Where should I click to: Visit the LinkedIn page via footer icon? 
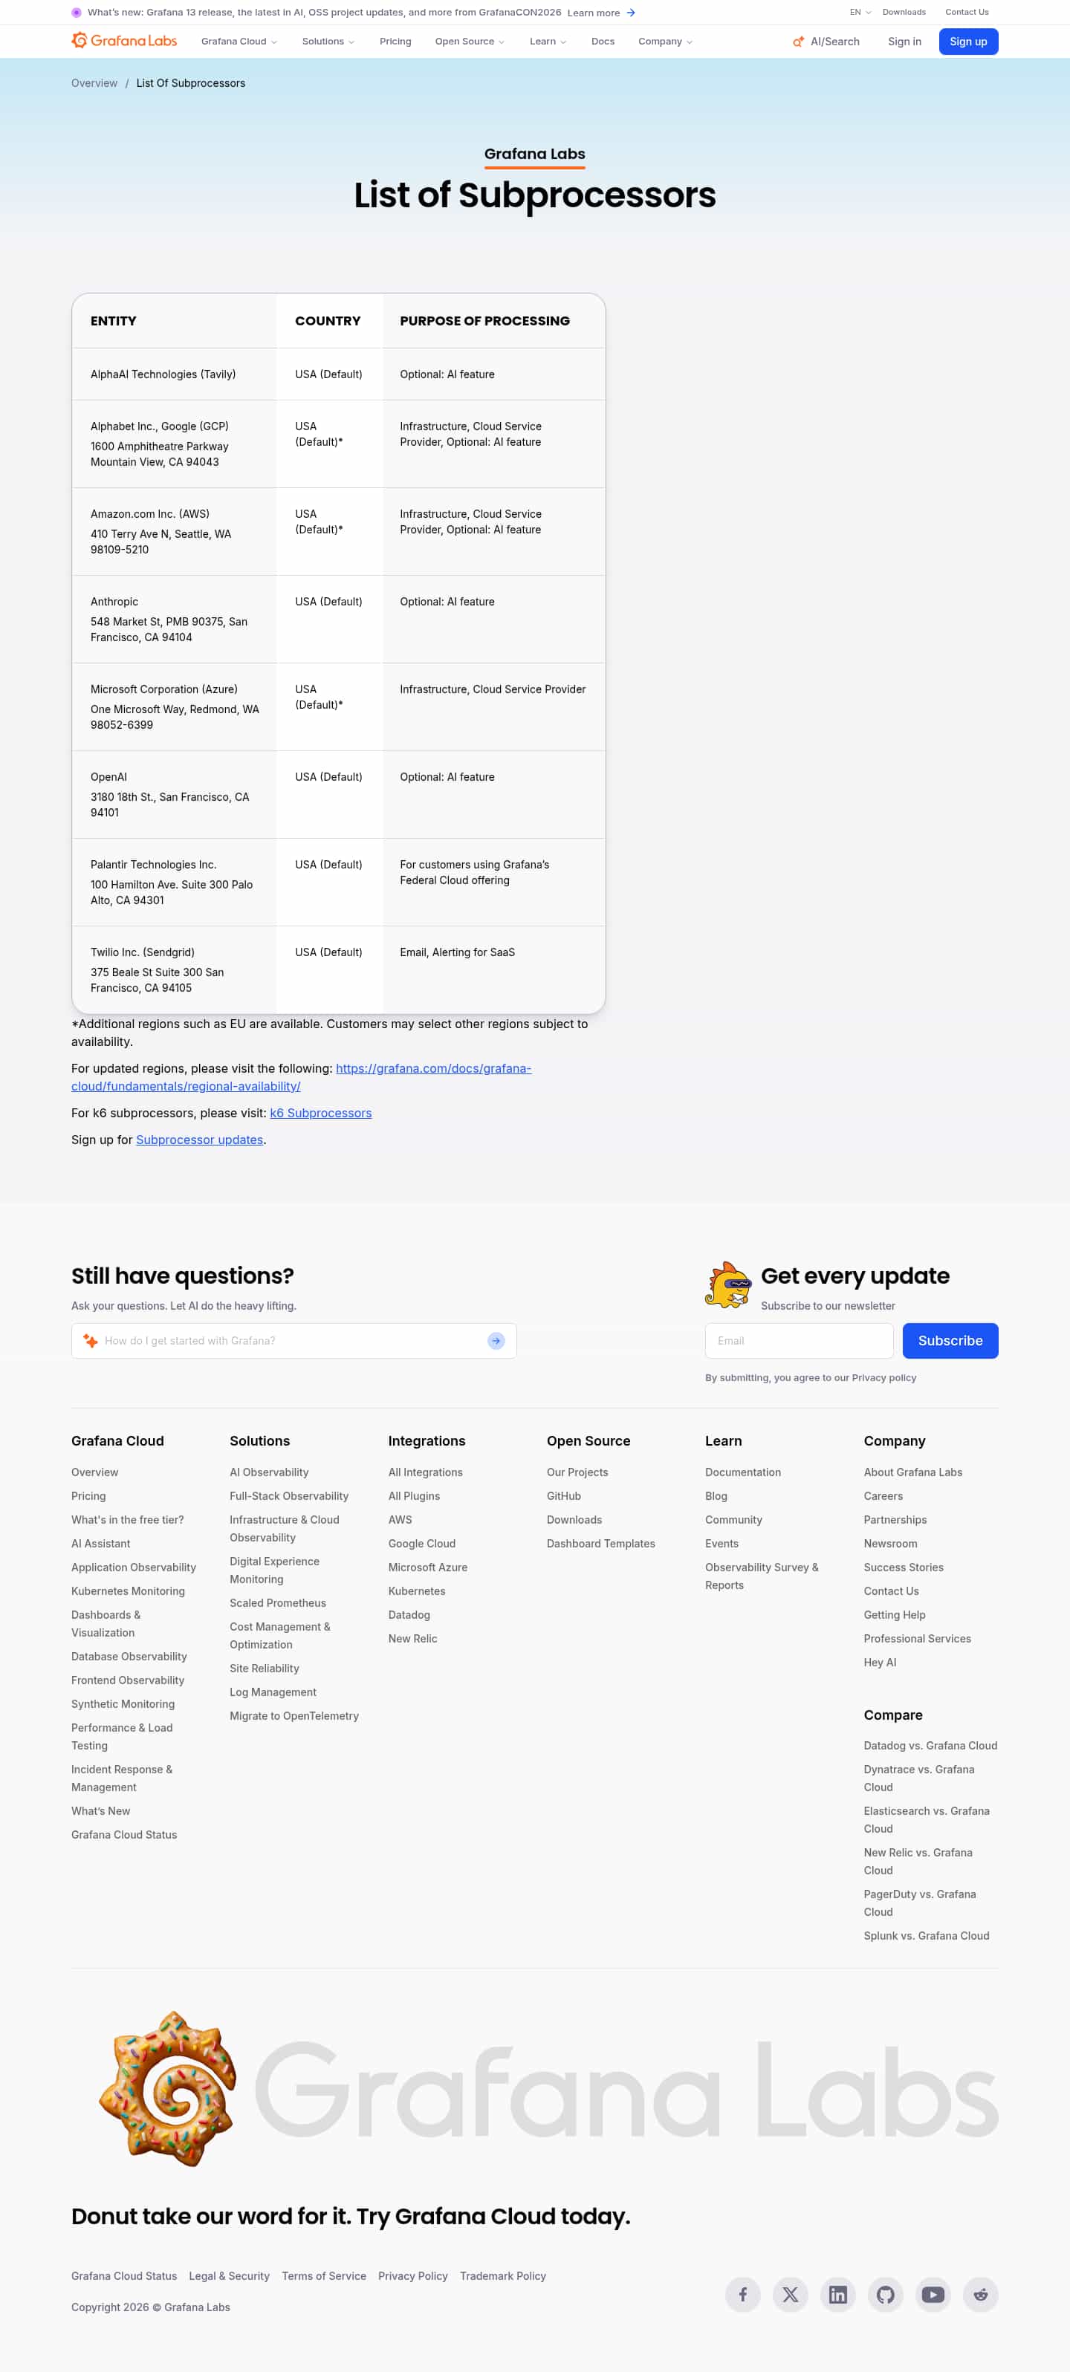point(837,2294)
